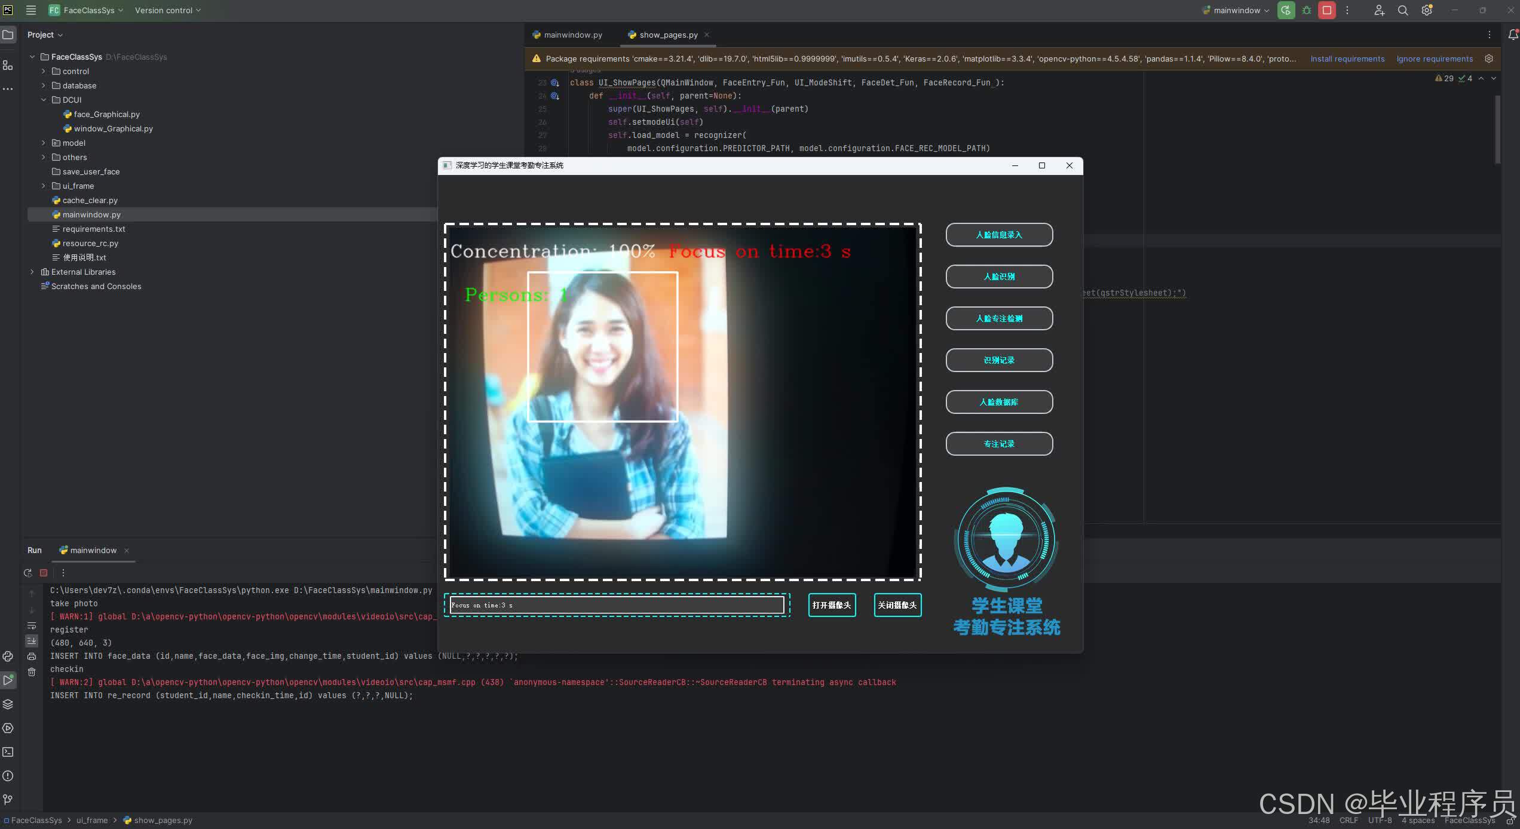This screenshot has height=829, width=1520.
Task: Open the Version control dropdown
Action: tap(168, 10)
